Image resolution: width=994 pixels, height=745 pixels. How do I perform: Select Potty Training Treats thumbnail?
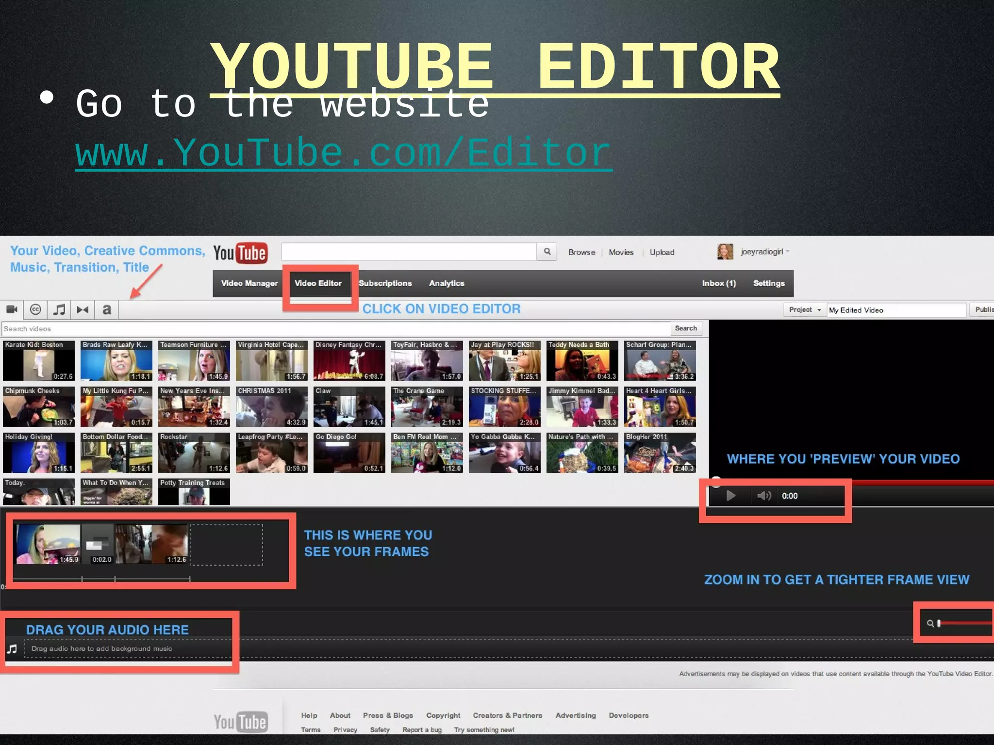pyautogui.click(x=194, y=492)
